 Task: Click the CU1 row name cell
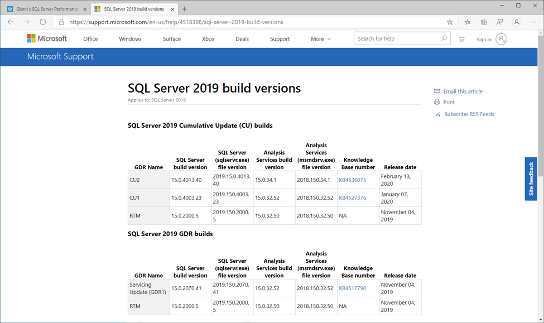148,197
